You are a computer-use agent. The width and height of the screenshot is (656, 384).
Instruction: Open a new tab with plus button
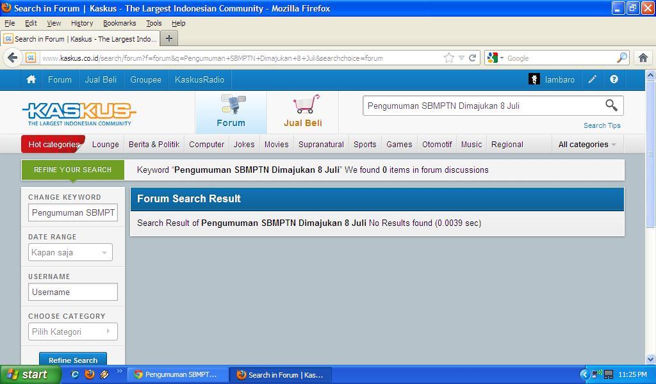[x=169, y=38]
